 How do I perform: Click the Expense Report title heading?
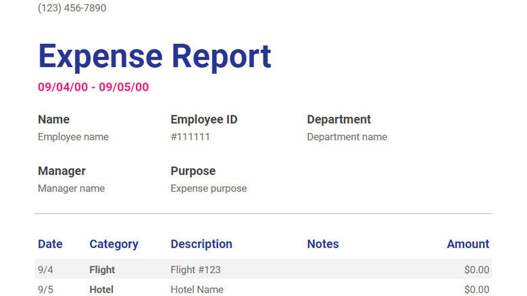tap(155, 57)
